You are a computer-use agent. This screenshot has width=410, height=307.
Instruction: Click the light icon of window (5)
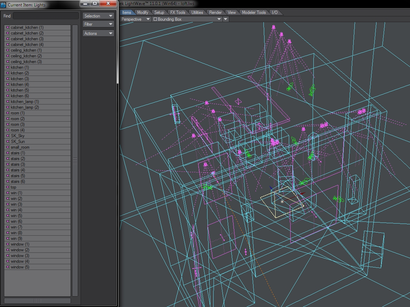pyautogui.click(x=8, y=267)
